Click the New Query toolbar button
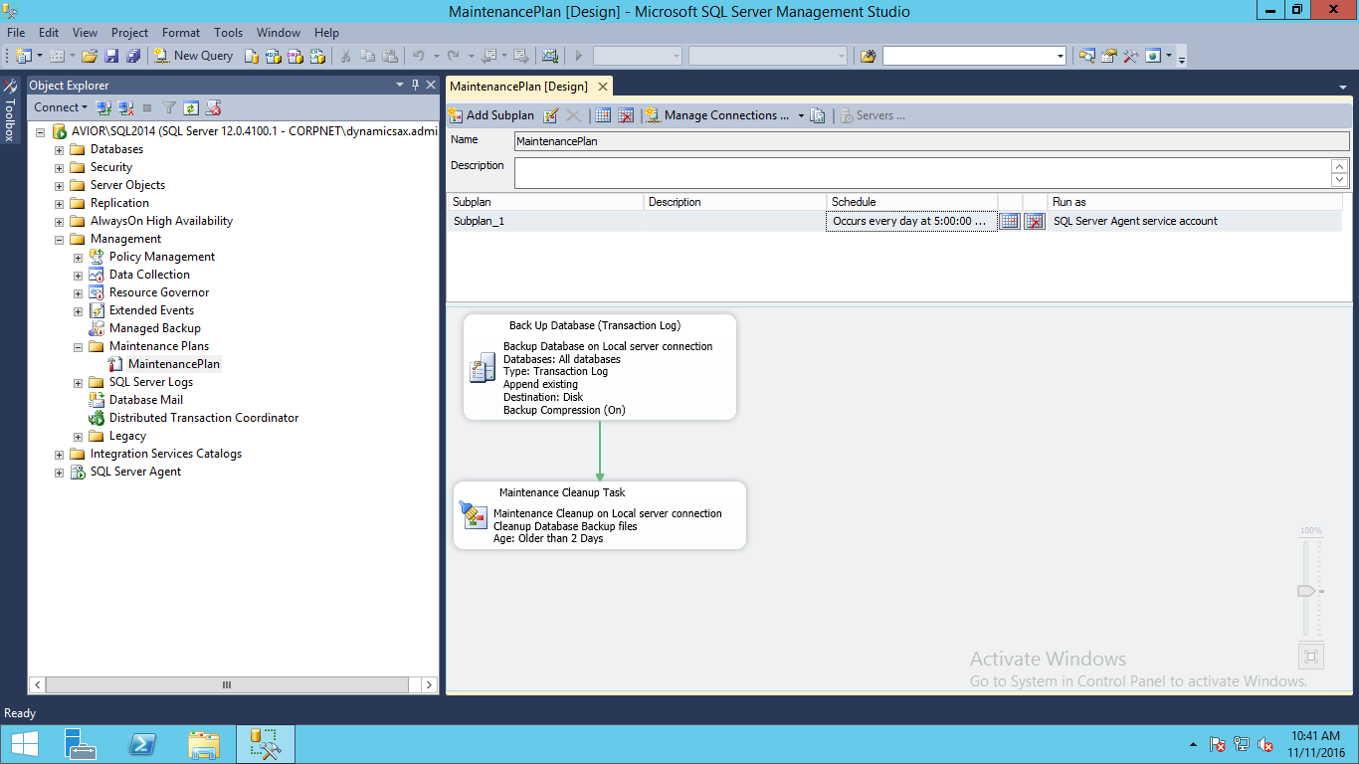Viewport: 1359px width, 764px height. 194,56
